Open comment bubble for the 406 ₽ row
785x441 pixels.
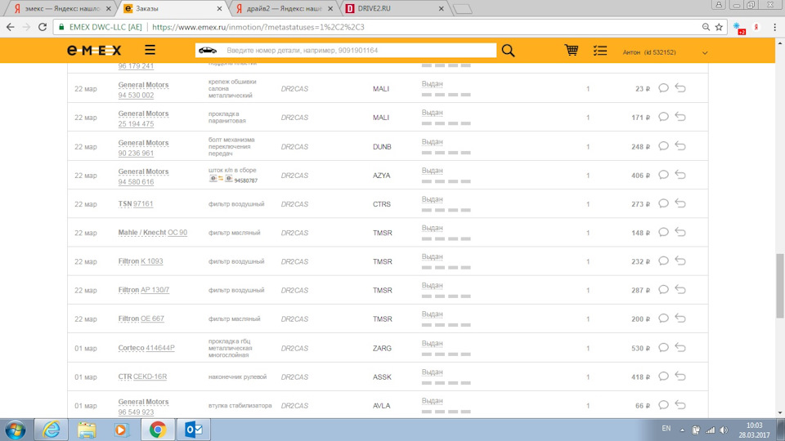click(x=663, y=175)
